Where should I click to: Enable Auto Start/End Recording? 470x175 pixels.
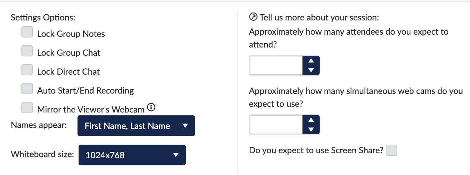click(27, 89)
